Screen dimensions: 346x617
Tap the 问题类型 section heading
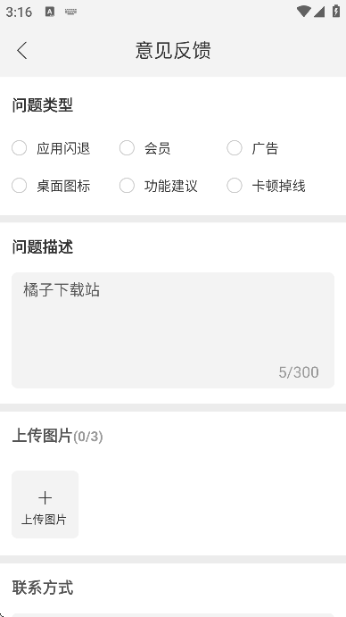(43, 105)
